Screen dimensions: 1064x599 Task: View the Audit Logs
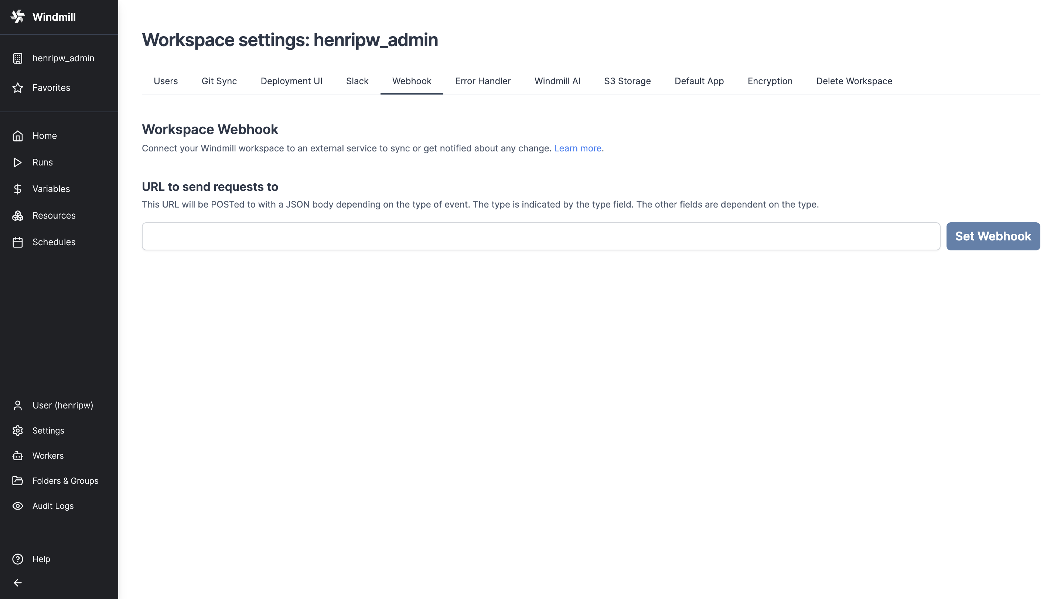(52, 505)
